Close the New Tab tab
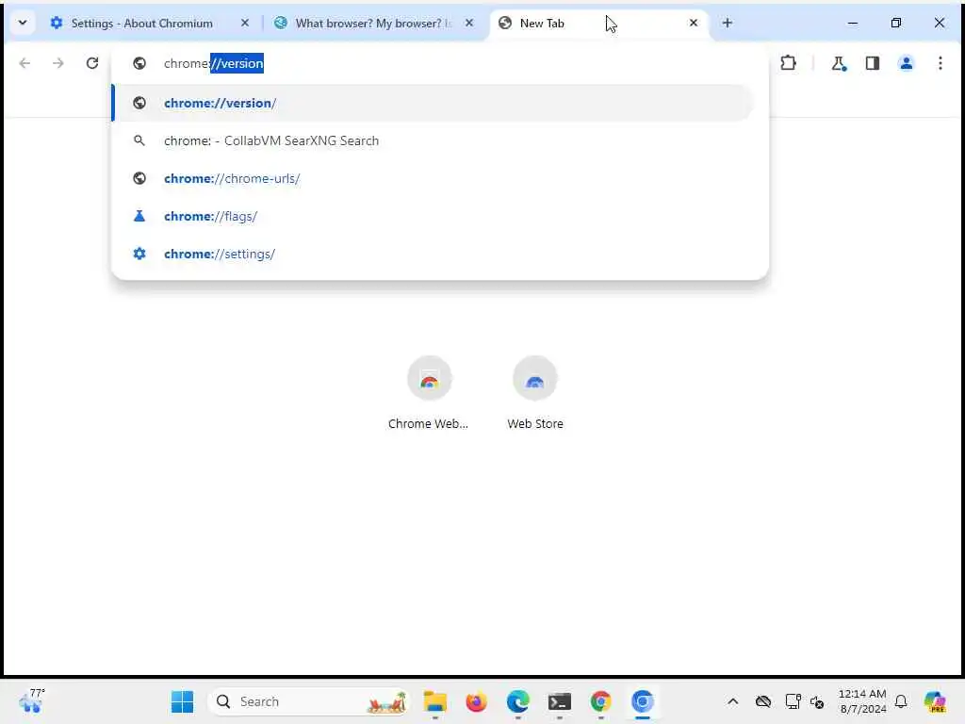965x724 pixels. (x=694, y=23)
